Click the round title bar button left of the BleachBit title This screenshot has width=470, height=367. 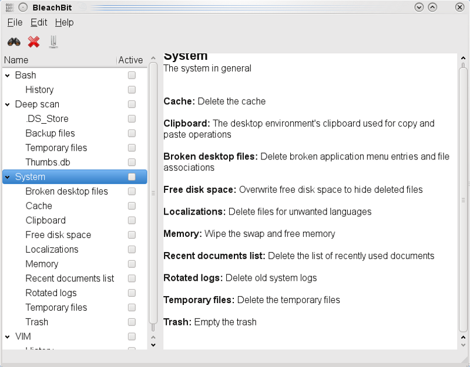(x=23, y=7)
